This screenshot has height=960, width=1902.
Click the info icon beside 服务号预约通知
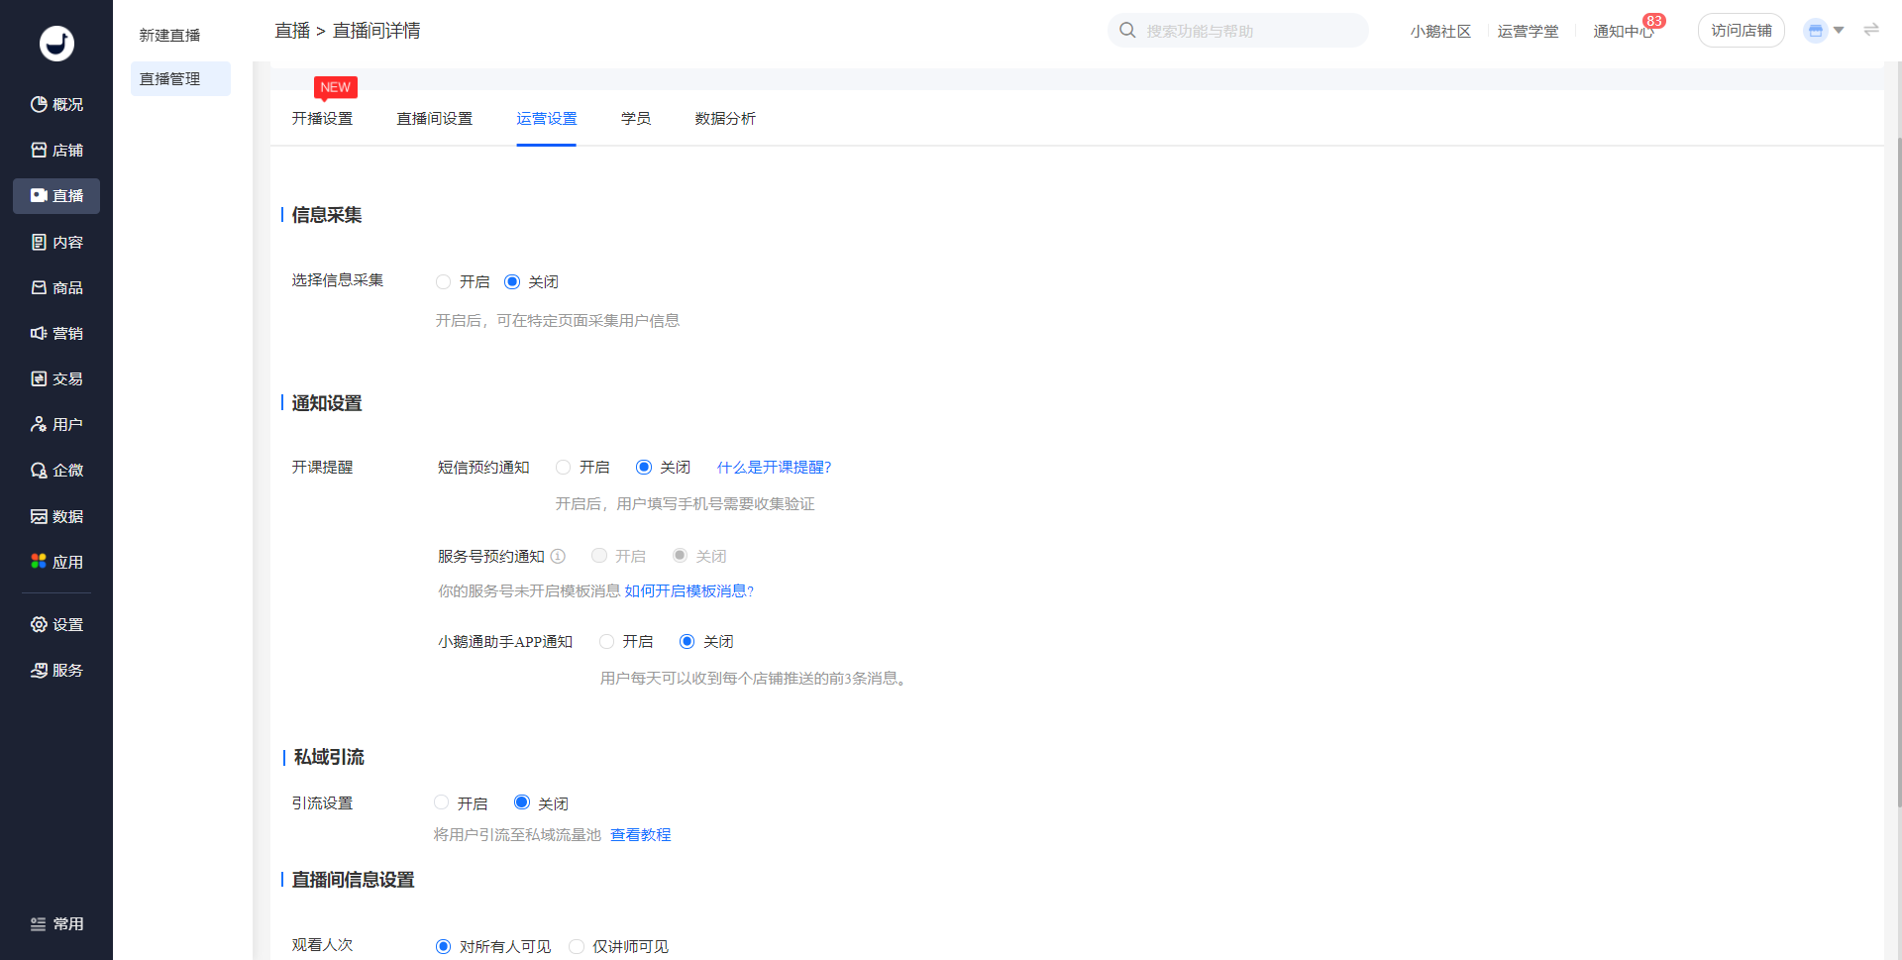click(558, 556)
